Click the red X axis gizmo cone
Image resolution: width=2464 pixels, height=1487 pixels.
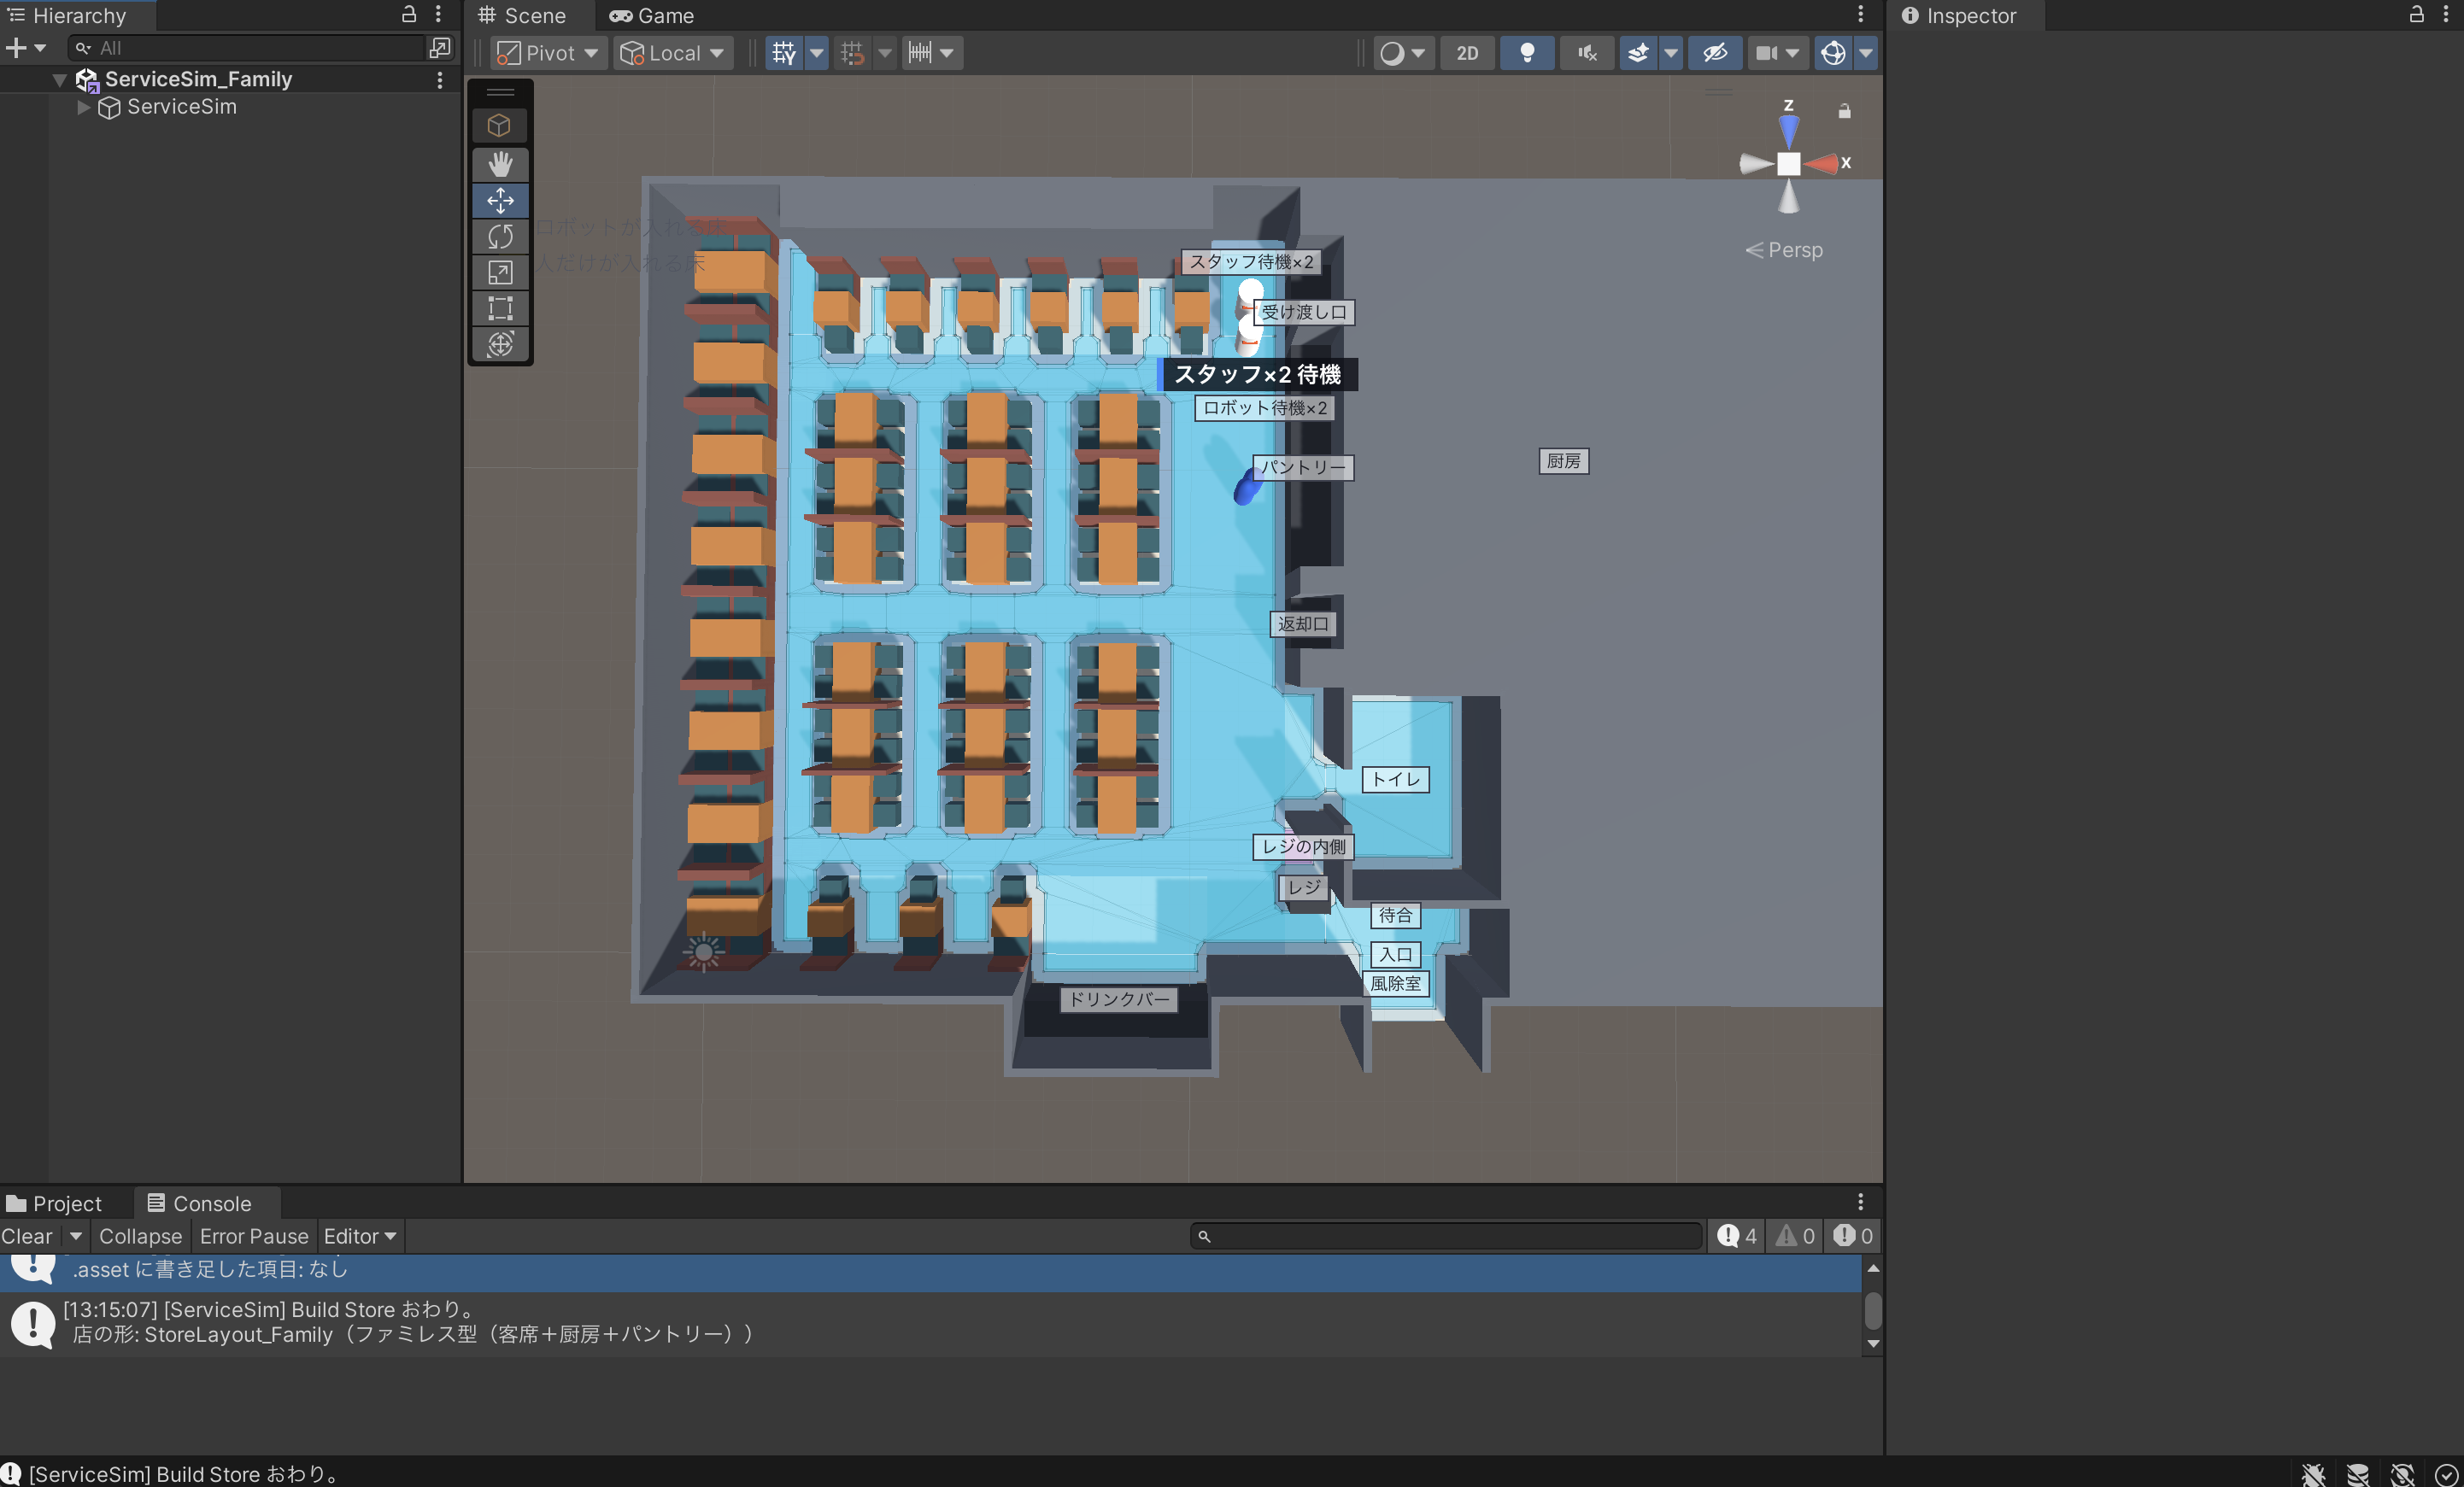coord(1822,163)
